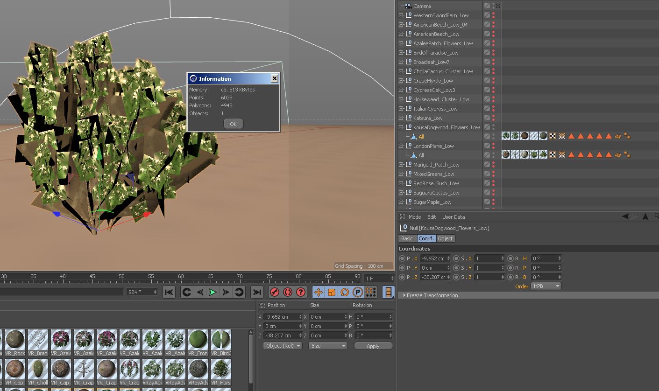659x391 pixels.
Task: Switch to the Basic tab
Action: click(407, 238)
